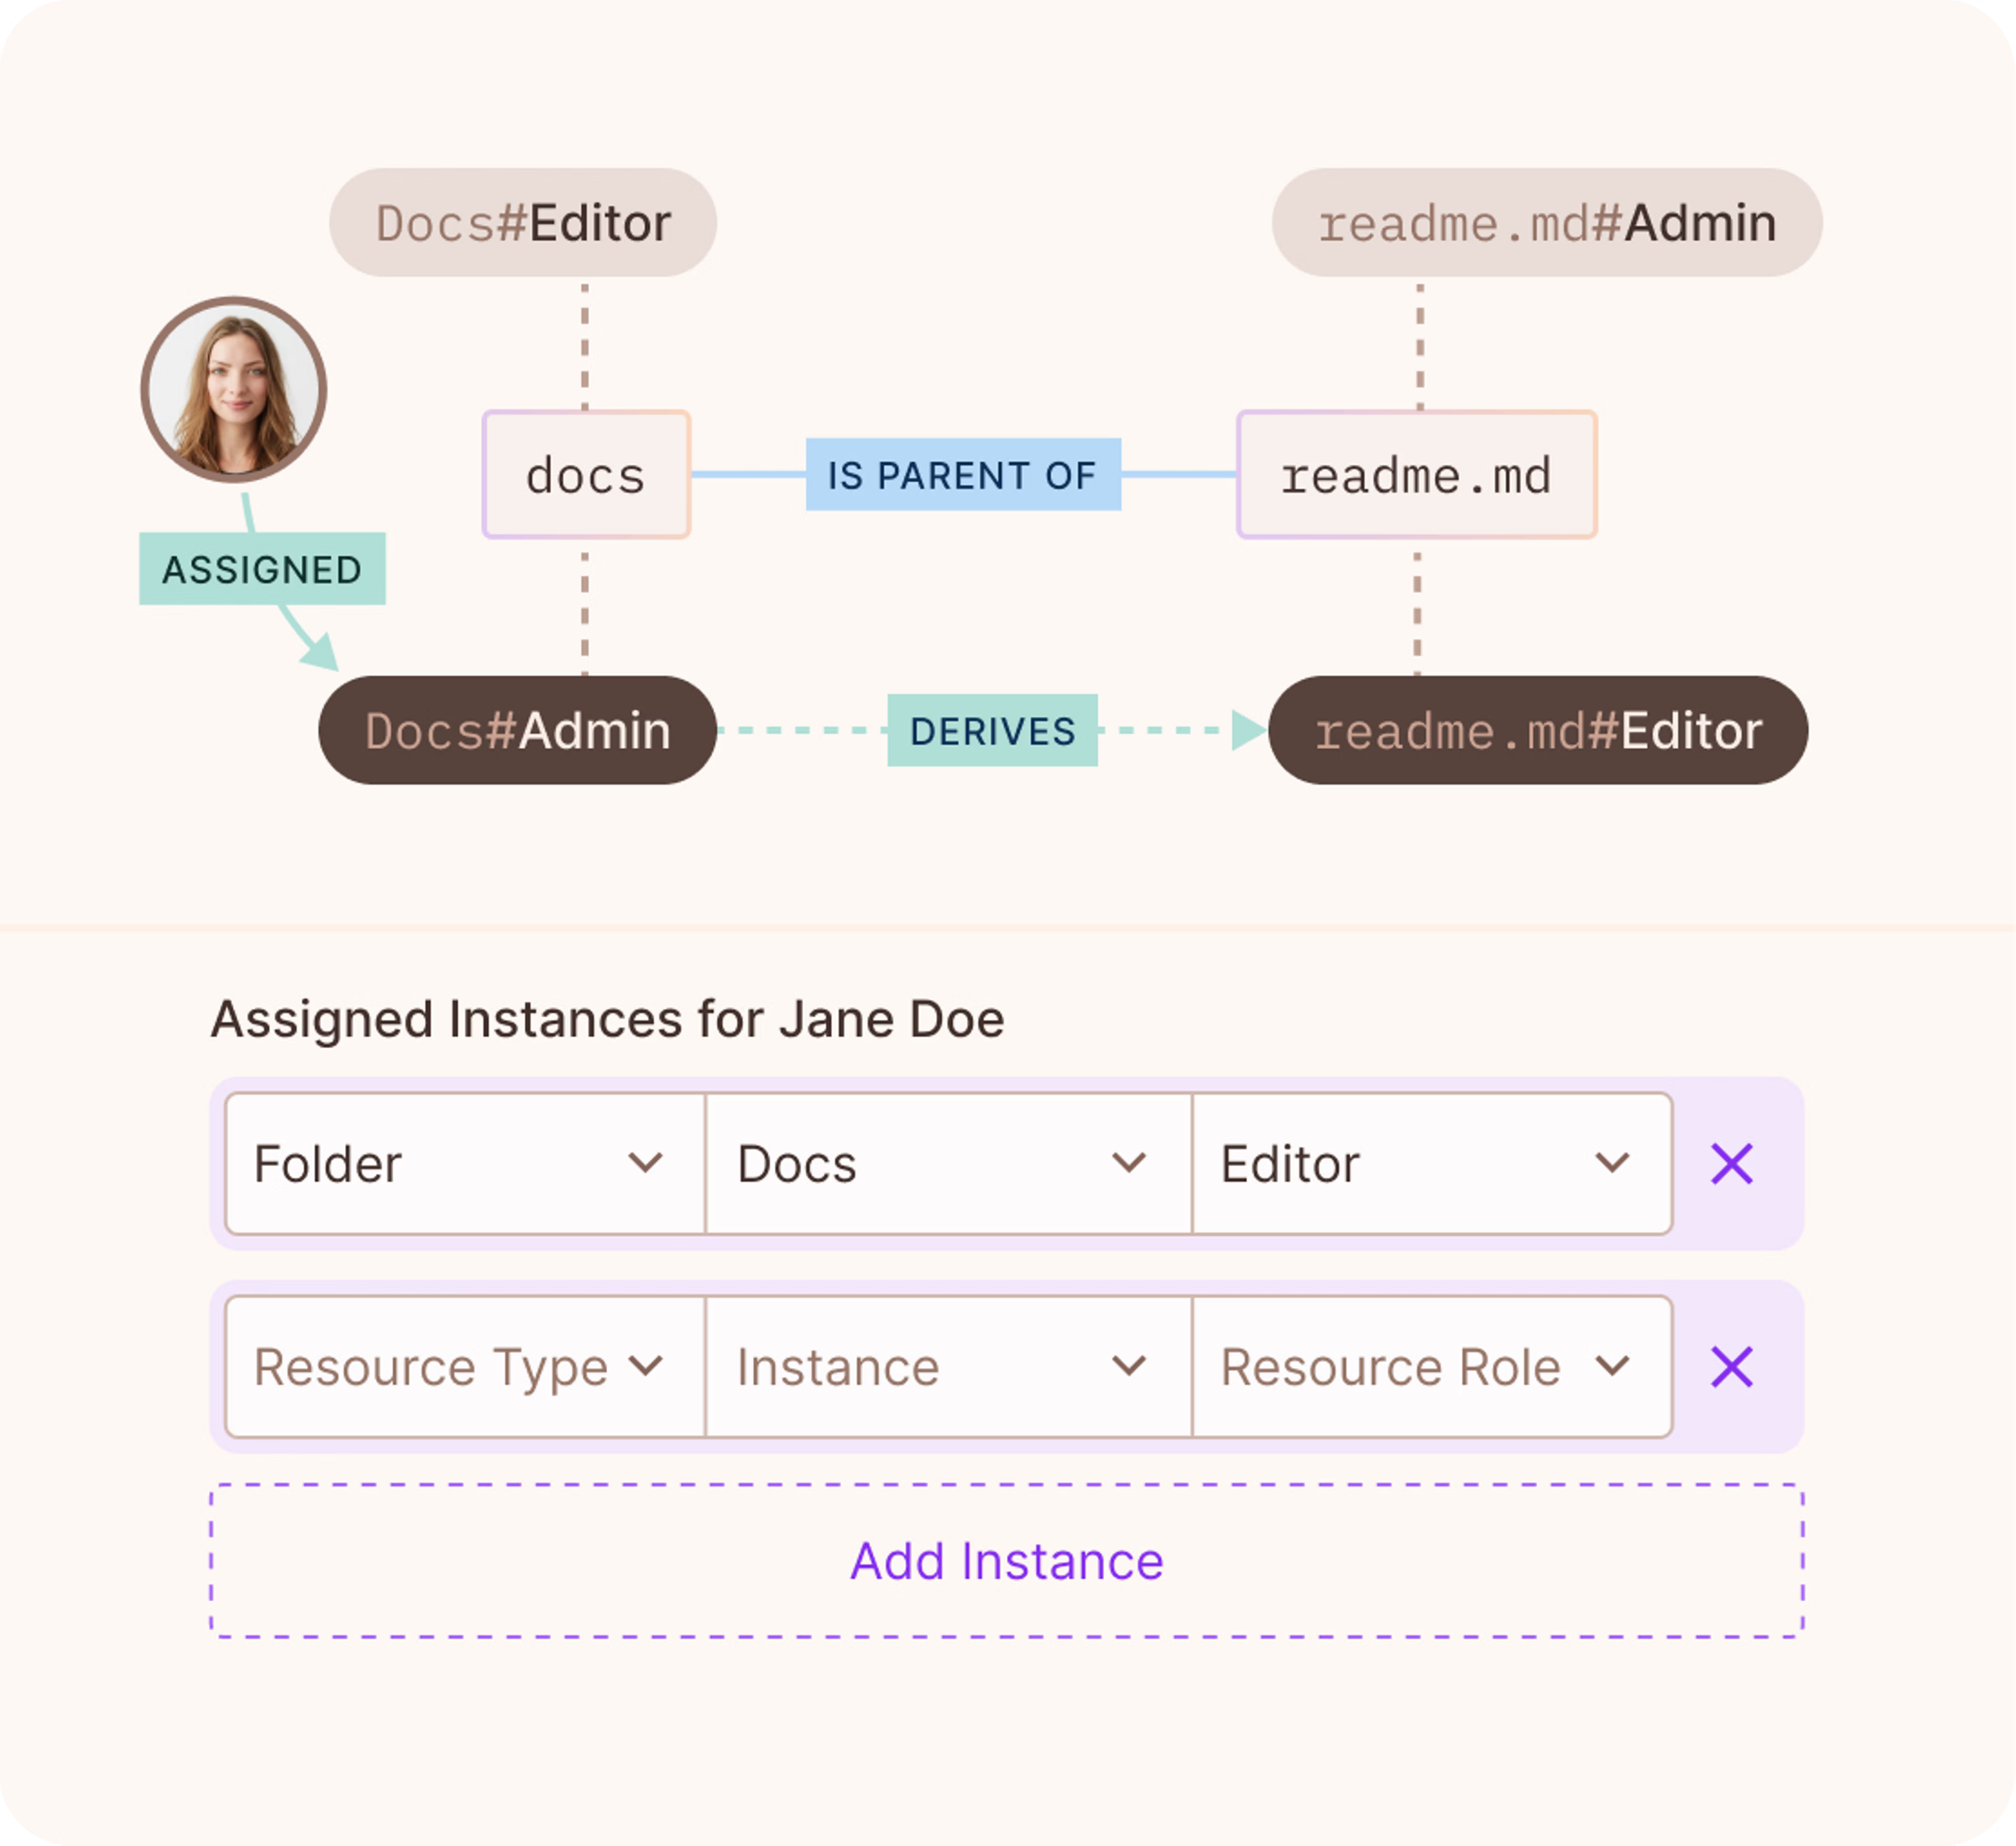Click the ASSIGNED arrow label
This screenshot has height=1846, width=2016.
click(x=263, y=570)
